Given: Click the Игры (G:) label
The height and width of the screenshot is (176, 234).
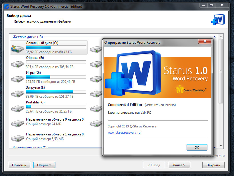Looking at the screenshot, I should pos(33,73).
